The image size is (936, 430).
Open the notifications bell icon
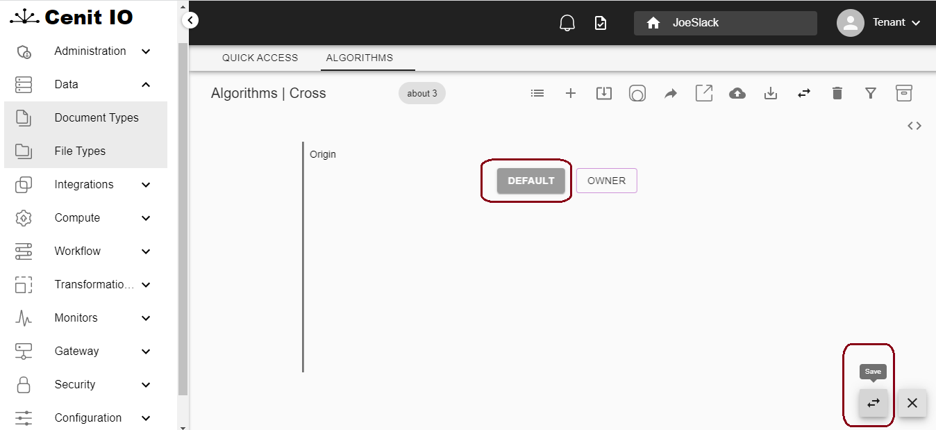point(567,22)
